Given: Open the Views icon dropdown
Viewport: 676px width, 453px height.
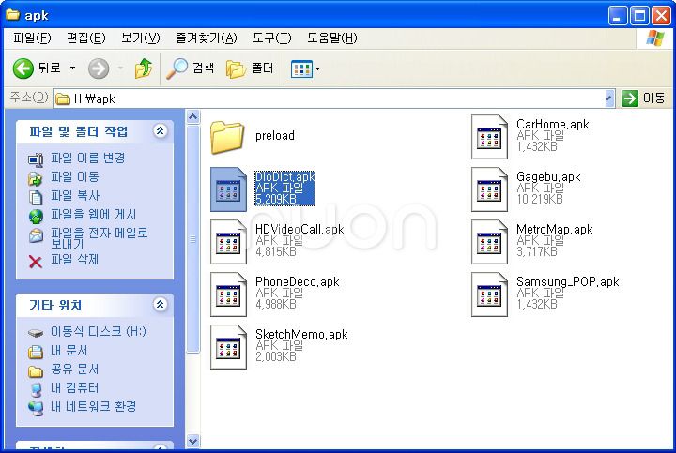Looking at the screenshot, I should [305, 68].
